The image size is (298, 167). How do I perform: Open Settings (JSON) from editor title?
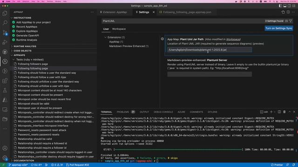[x=283, y=12]
